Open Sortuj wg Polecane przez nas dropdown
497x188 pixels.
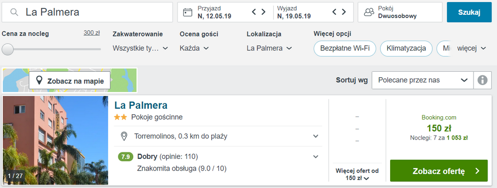point(422,80)
